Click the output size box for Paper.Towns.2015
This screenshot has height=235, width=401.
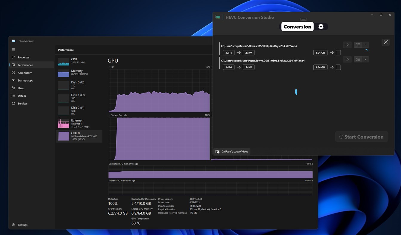[x=338, y=67]
